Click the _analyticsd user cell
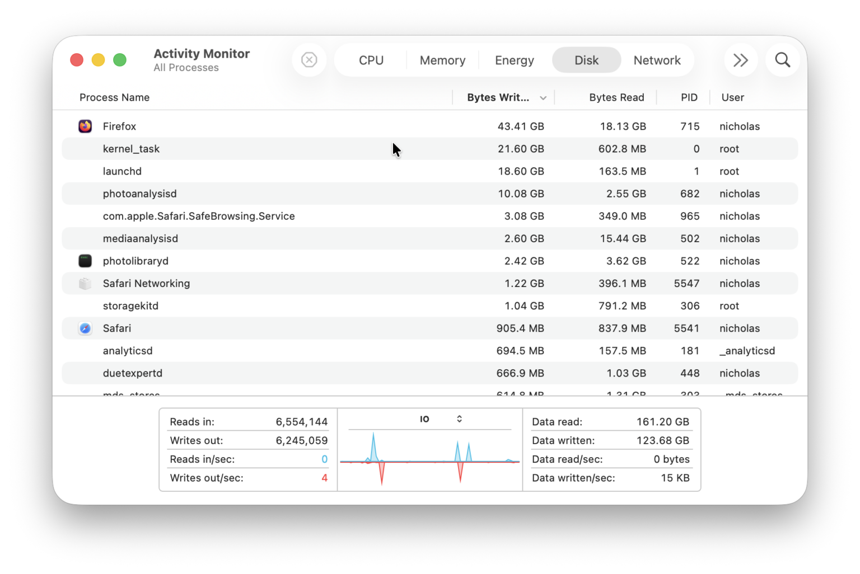Image resolution: width=860 pixels, height=574 pixels. pyautogui.click(x=747, y=351)
